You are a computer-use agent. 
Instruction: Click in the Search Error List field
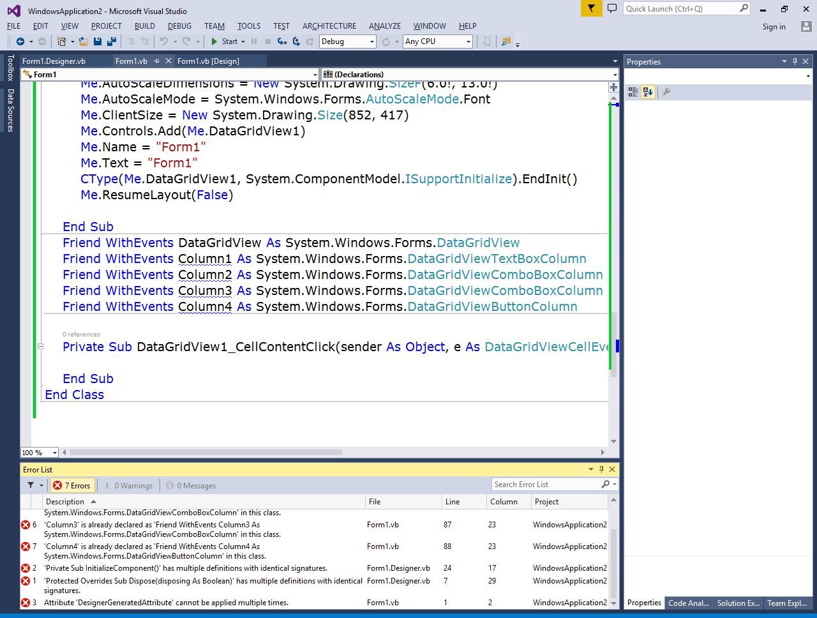tap(546, 485)
